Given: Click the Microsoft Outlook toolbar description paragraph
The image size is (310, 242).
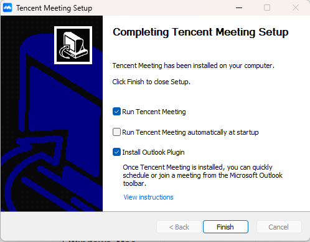Looking at the screenshot, I should tap(202, 175).
